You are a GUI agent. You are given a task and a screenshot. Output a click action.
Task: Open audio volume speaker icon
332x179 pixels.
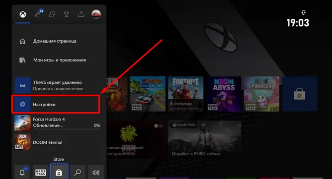[96, 173]
